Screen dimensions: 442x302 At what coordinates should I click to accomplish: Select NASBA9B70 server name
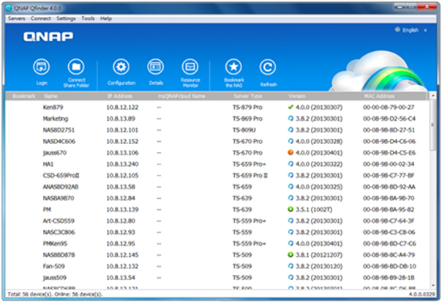pos(59,198)
